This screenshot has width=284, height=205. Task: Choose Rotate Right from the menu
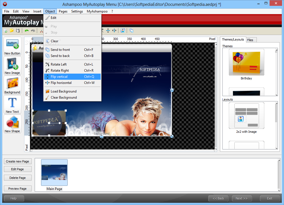72,71
